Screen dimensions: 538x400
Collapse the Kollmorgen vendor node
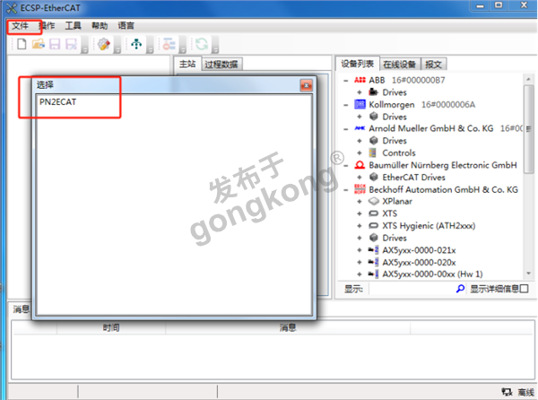coord(346,105)
